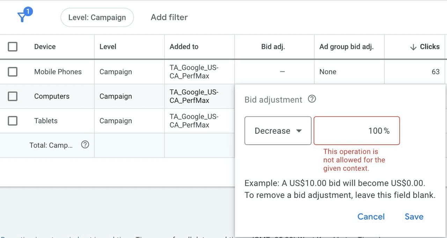Click the Add filter option
The image size is (447, 238).
click(169, 17)
